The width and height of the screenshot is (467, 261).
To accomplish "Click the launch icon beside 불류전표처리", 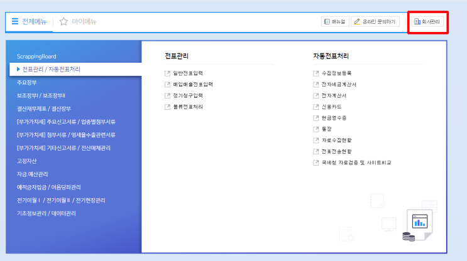I will (167, 107).
